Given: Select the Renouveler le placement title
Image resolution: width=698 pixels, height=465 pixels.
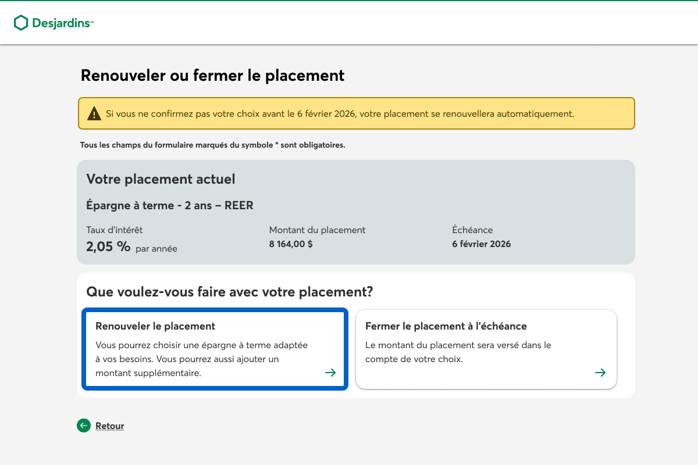Looking at the screenshot, I should (x=155, y=326).
